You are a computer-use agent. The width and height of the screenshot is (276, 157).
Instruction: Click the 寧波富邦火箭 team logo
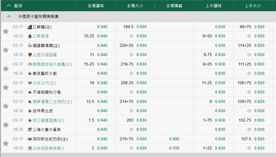click(30, 74)
